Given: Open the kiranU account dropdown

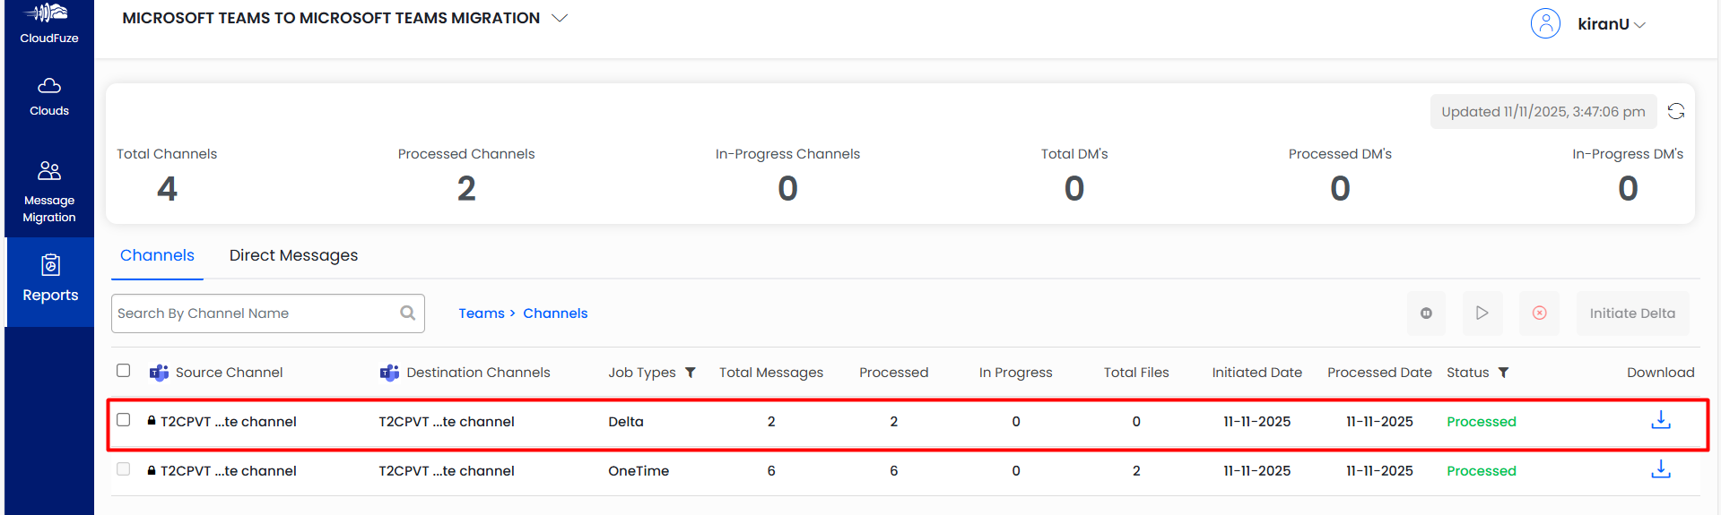Looking at the screenshot, I should [x=1612, y=24].
